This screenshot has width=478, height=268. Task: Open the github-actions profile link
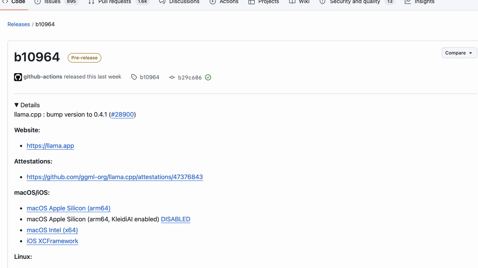point(43,77)
